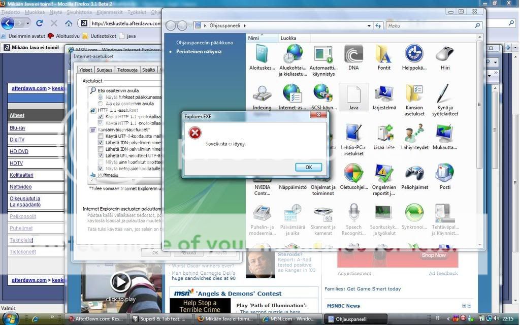The image size is (520, 325).
Task: Click Internet Explorer quick launch icon
Action: 35,319
